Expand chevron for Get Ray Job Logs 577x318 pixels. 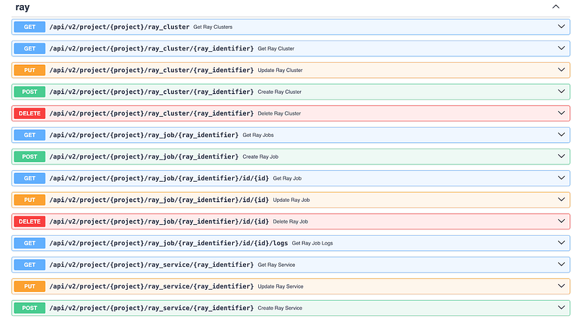(x=562, y=243)
